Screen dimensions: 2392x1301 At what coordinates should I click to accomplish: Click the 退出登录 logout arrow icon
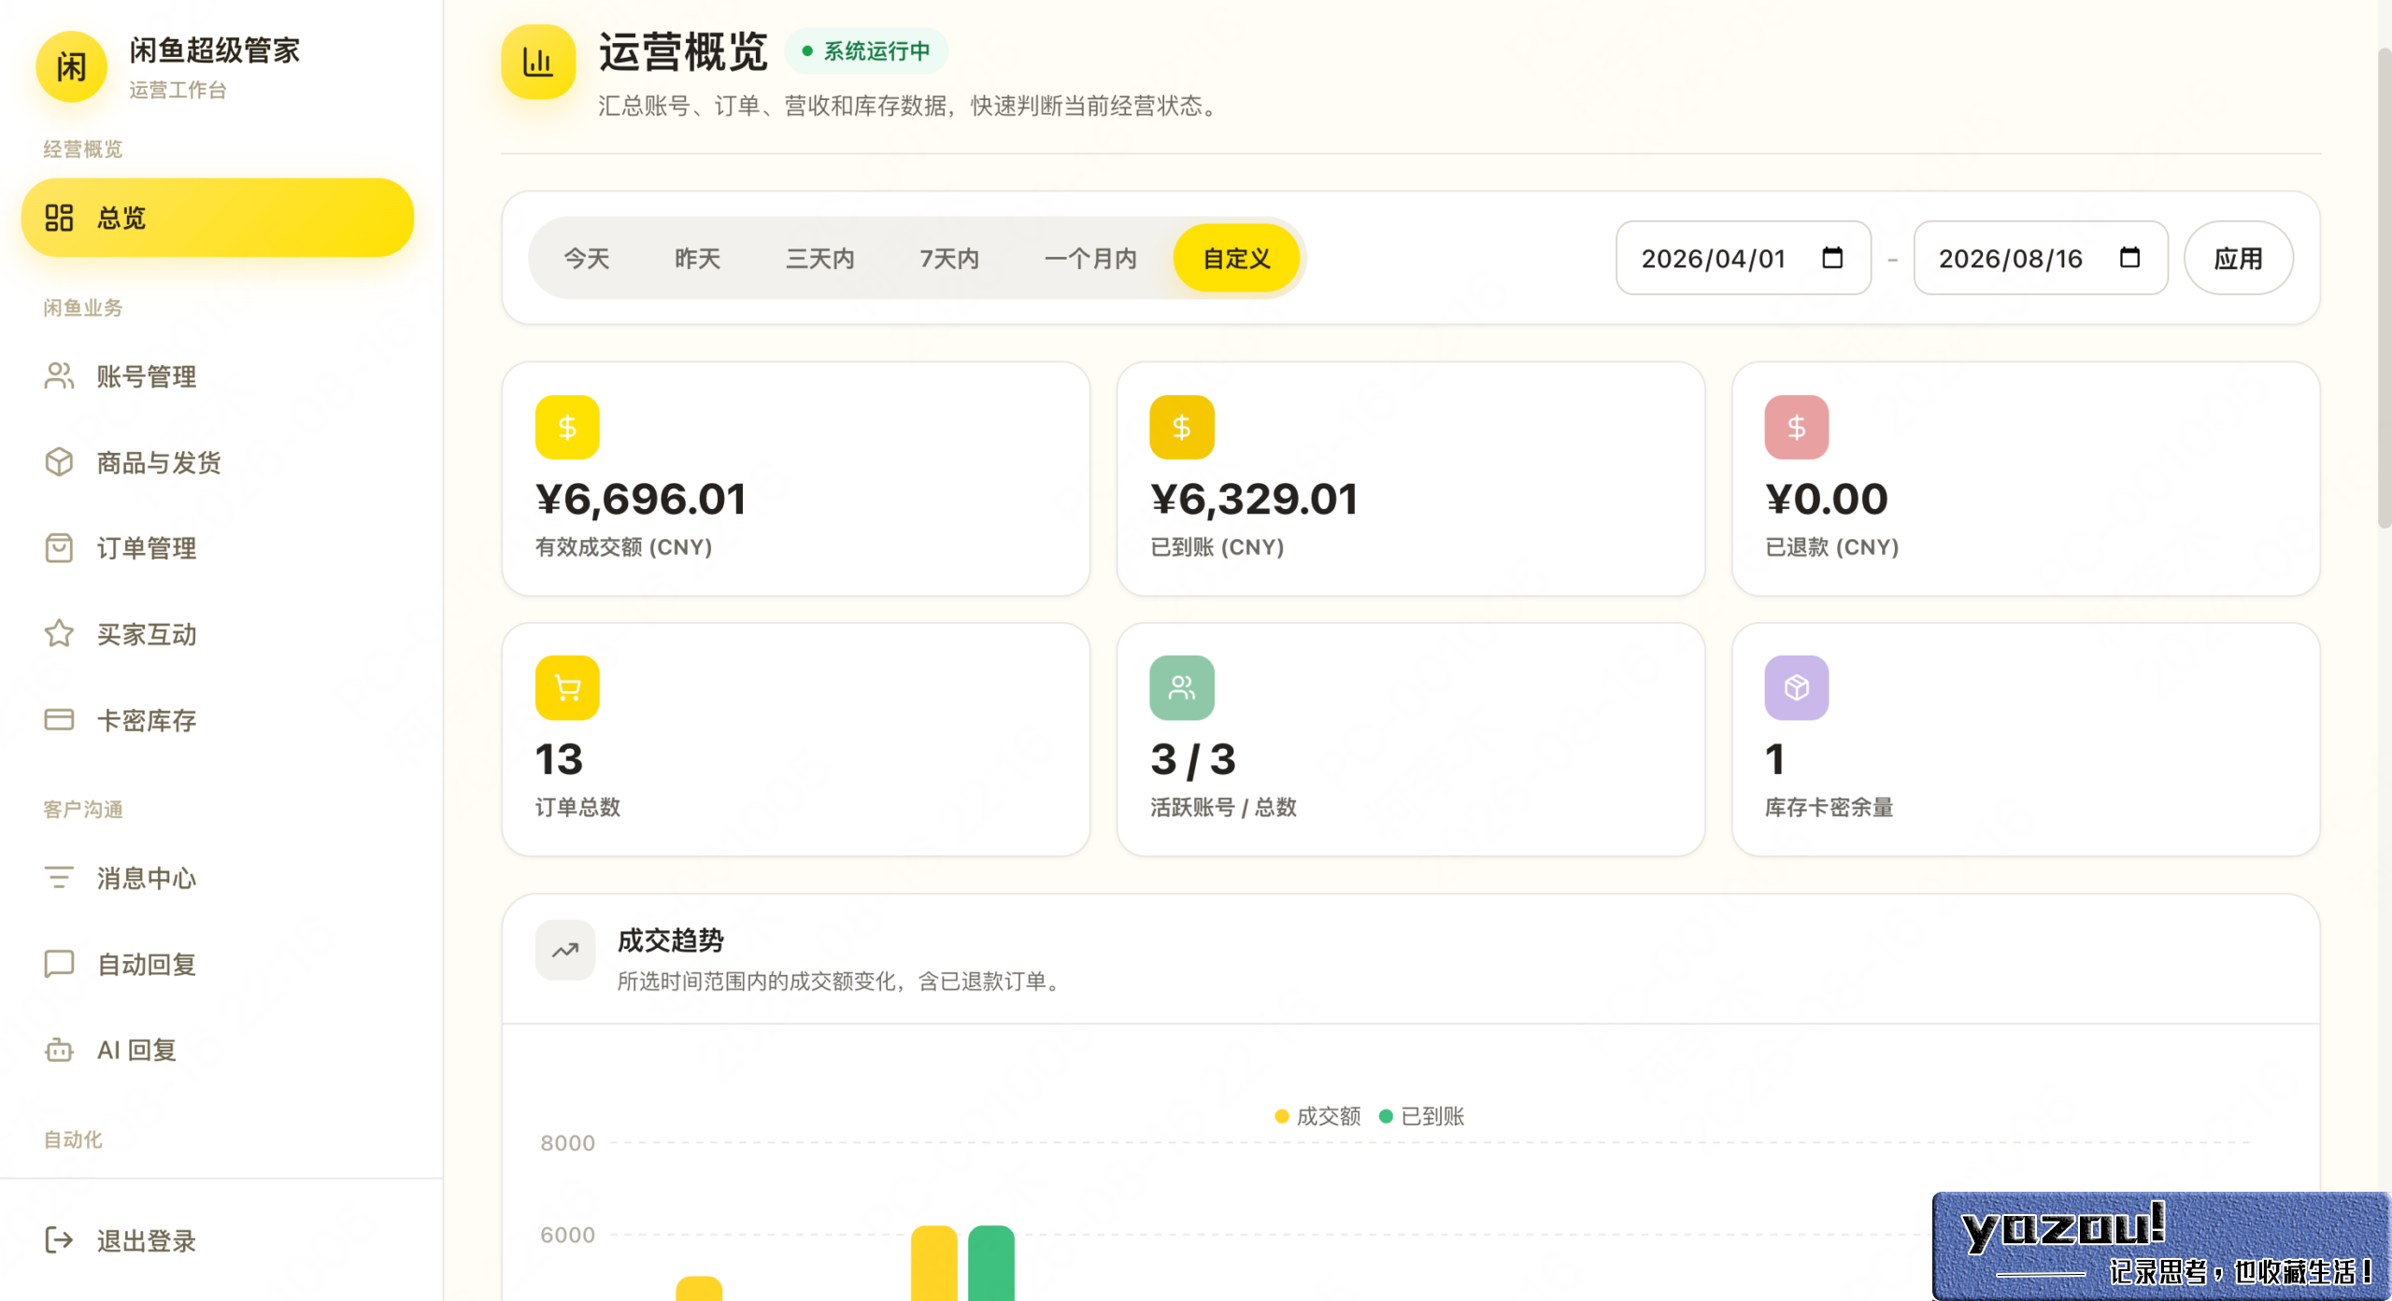tap(59, 1239)
